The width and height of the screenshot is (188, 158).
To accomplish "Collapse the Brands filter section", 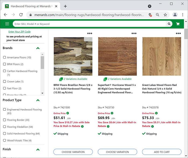I will pos(38,48).
